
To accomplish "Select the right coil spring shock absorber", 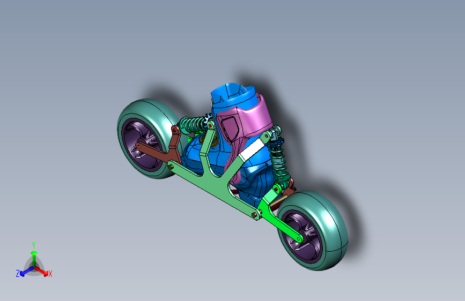I will [x=279, y=159].
